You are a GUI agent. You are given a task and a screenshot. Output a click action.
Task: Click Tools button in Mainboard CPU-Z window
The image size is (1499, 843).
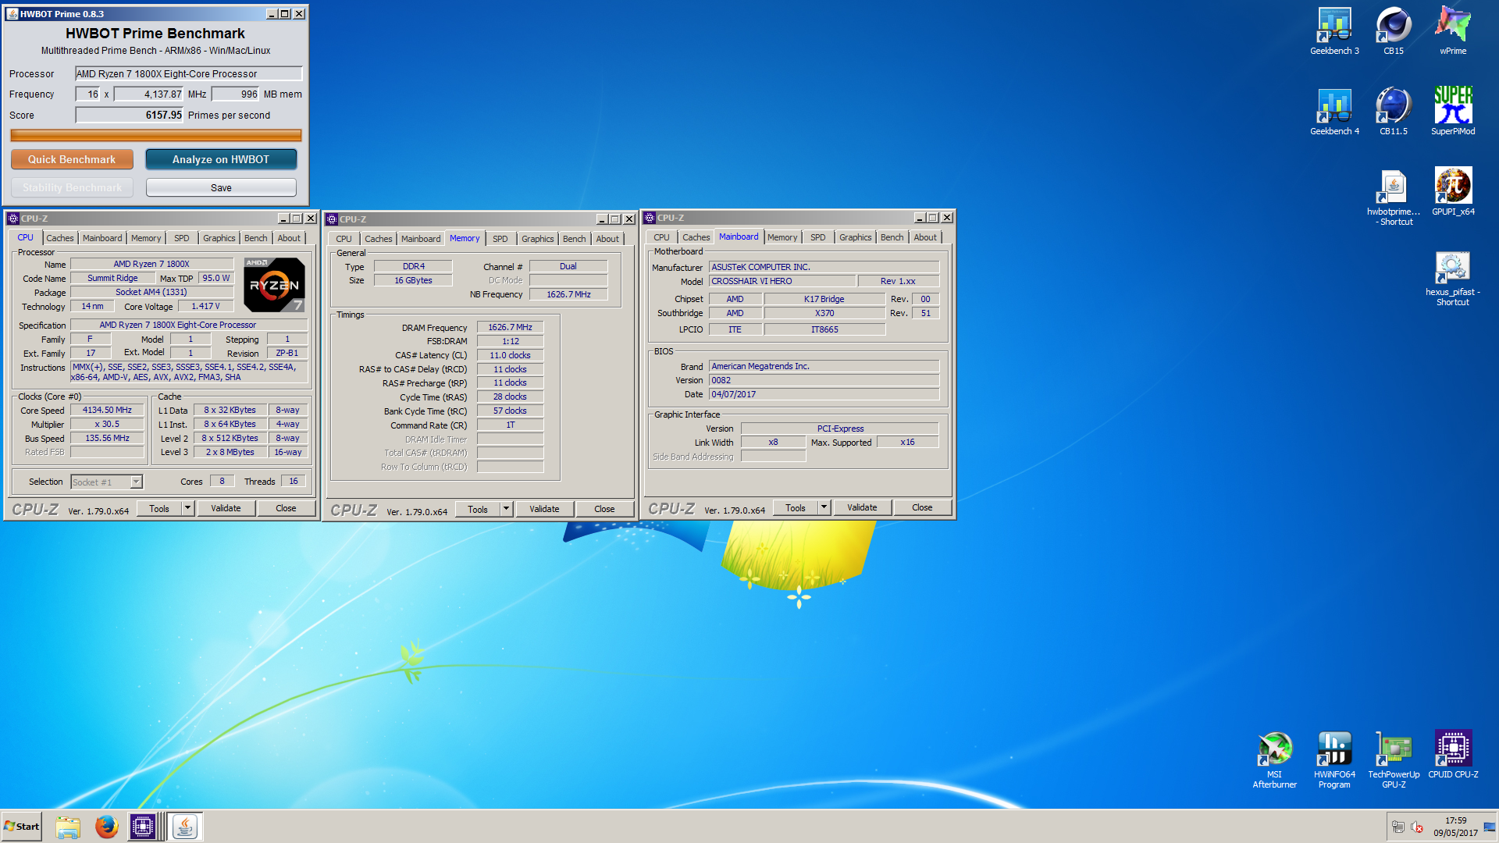point(796,507)
